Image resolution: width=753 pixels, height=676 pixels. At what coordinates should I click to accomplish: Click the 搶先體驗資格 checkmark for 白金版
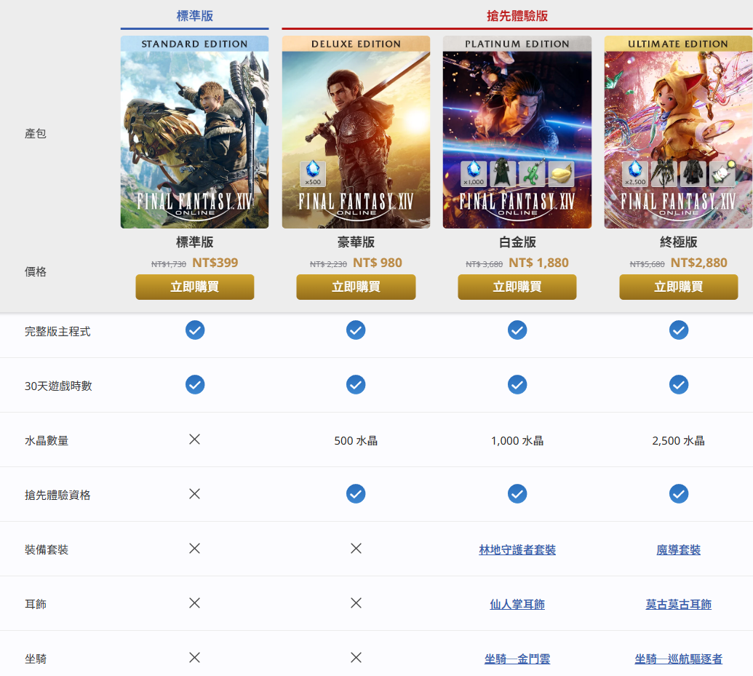point(517,494)
